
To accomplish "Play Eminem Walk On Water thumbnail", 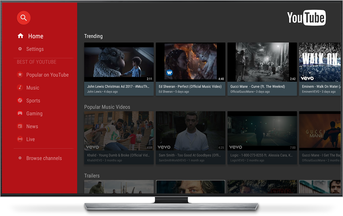I will click(x=320, y=62).
